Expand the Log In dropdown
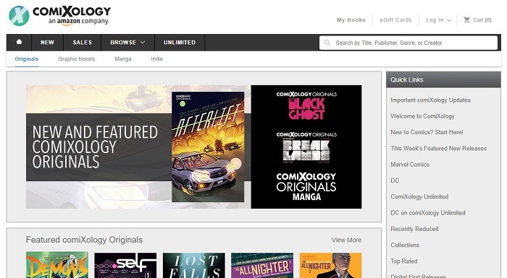The width and height of the screenshot is (507, 278). (x=438, y=20)
